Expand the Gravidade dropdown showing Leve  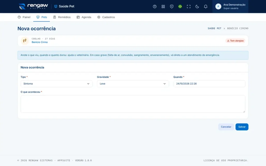(133, 84)
